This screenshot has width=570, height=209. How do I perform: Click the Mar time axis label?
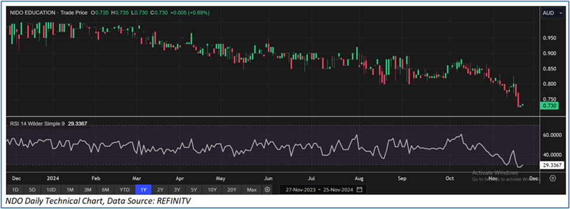pyautogui.click(x=137, y=179)
